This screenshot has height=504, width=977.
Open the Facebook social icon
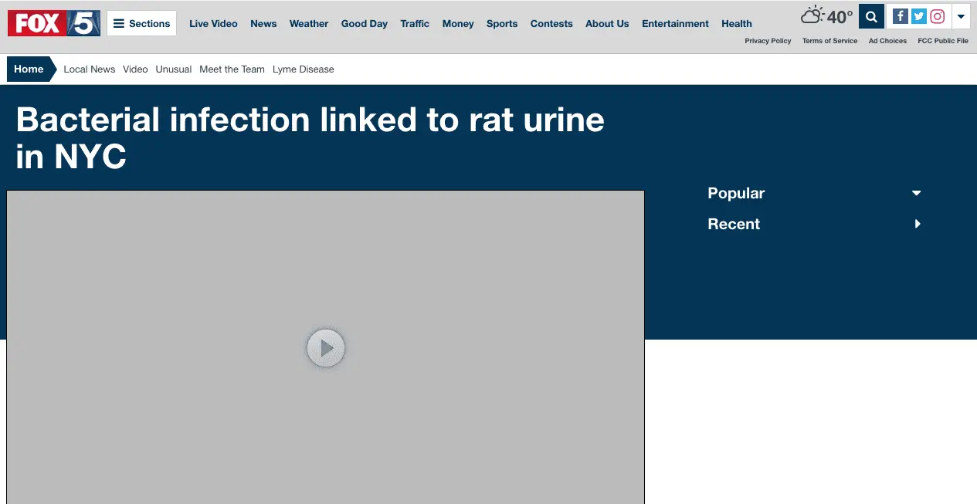900,16
